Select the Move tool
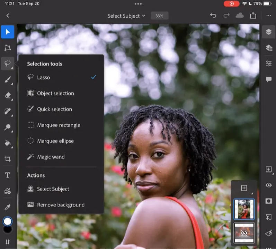Screen dimensions: 276x249 [x=8, y=32]
